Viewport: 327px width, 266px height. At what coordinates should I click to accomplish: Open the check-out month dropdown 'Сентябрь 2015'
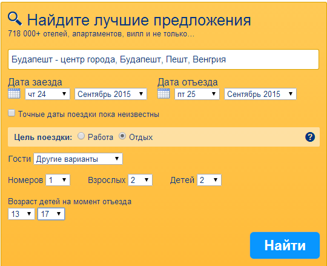click(260, 94)
